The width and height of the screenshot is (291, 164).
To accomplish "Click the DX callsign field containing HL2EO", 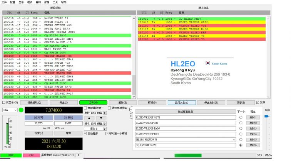I will tap(39, 123).
